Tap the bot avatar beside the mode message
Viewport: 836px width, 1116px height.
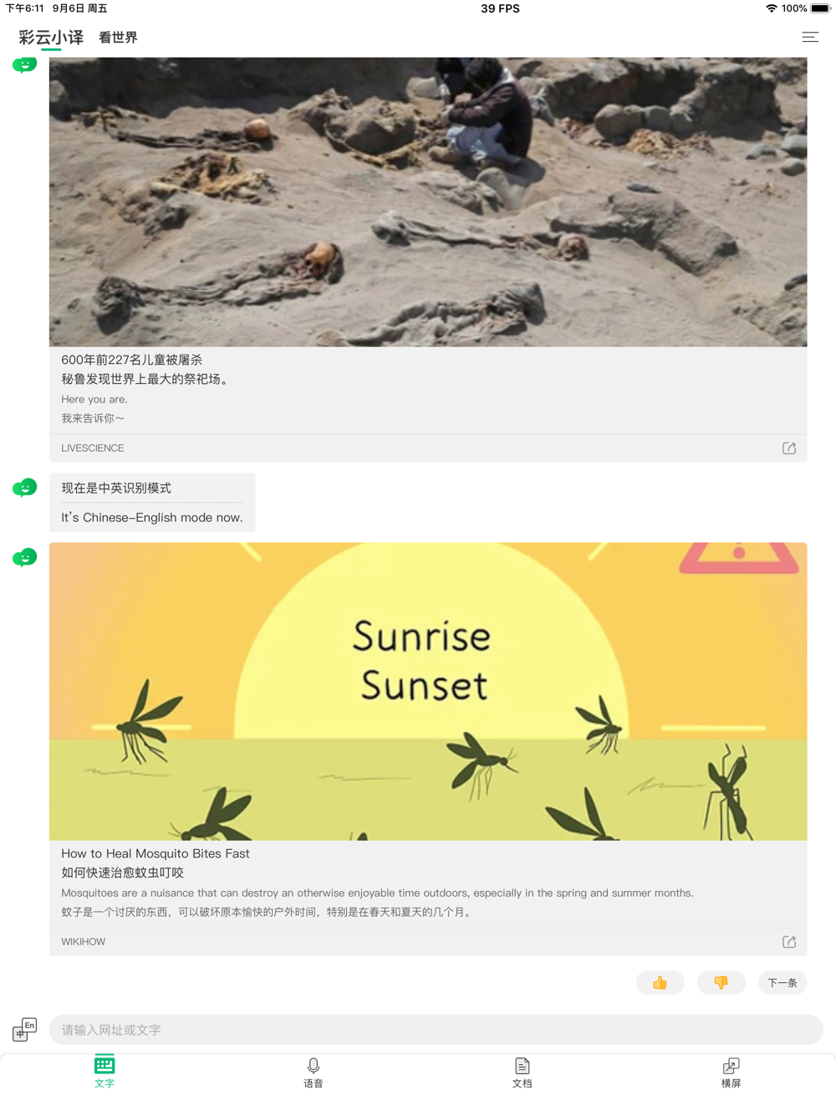[25, 488]
